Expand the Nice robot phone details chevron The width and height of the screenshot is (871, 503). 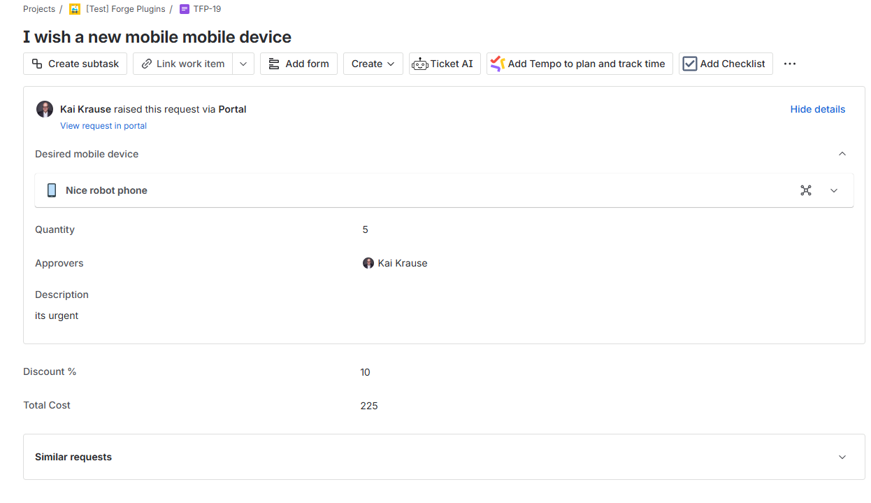coord(834,190)
